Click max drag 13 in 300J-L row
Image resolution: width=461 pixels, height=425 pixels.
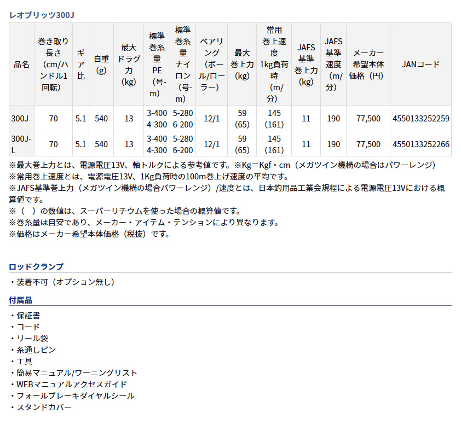(x=129, y=144)
